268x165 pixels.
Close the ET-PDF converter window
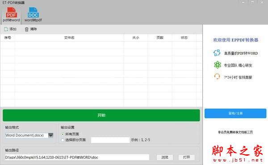pyautogui.click(x=262, y=2)
